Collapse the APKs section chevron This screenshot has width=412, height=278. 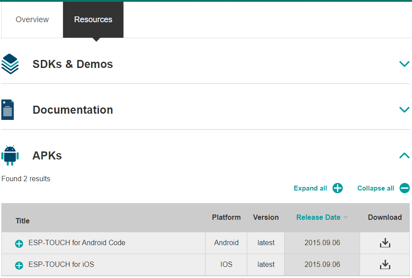pyautogui.click(x=404, y=155)
